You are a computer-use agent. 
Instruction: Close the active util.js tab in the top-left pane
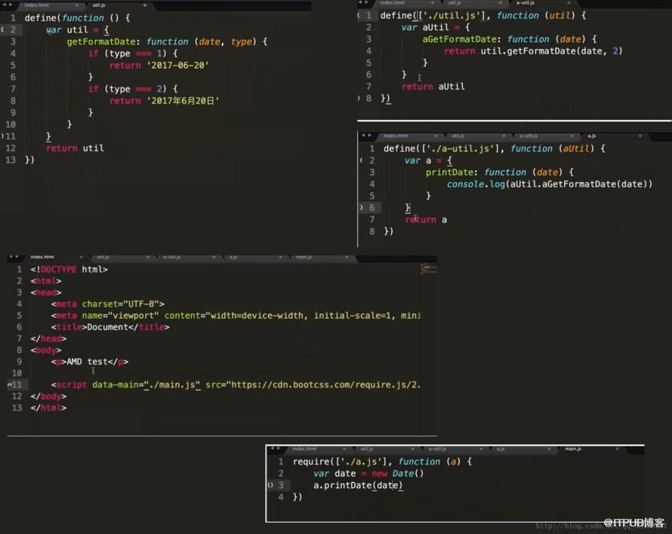(x=145, y=5)
